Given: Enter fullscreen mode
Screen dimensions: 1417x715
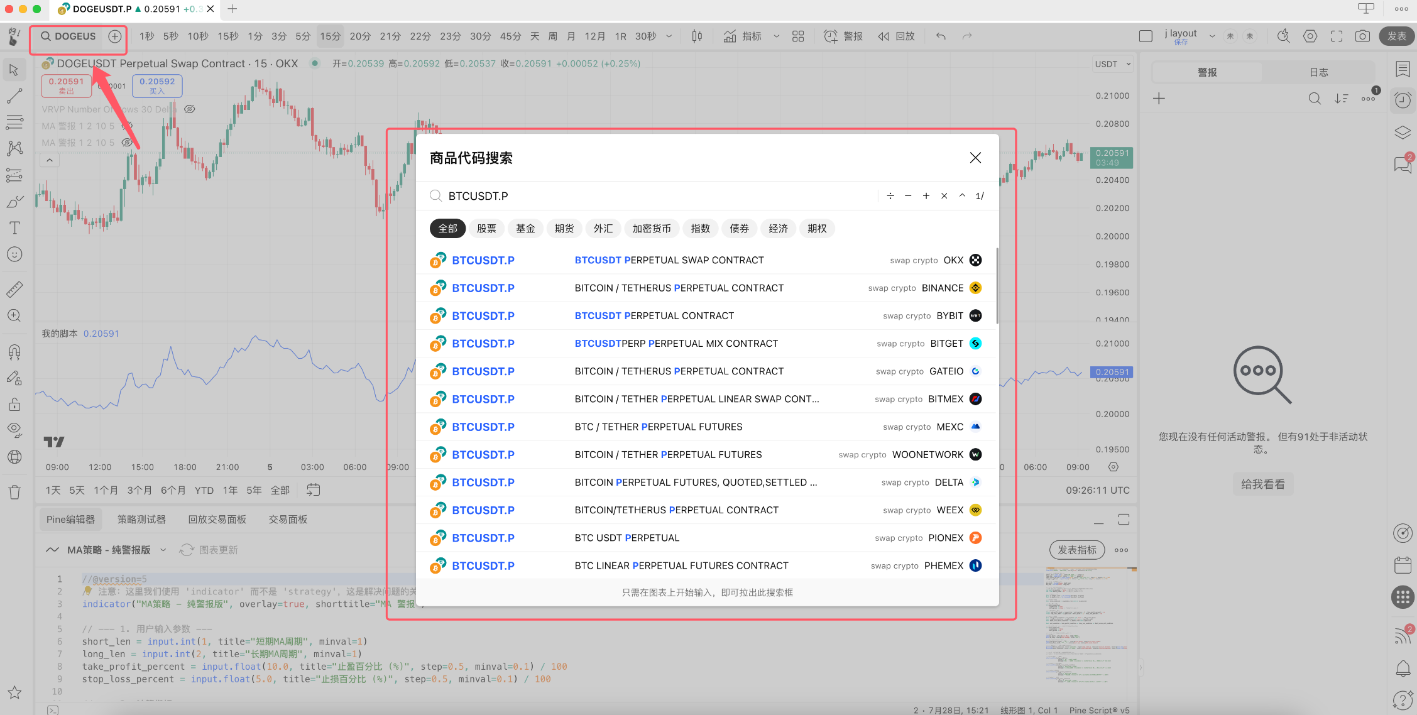Looking at the screenshot, I should [1337, 36].
